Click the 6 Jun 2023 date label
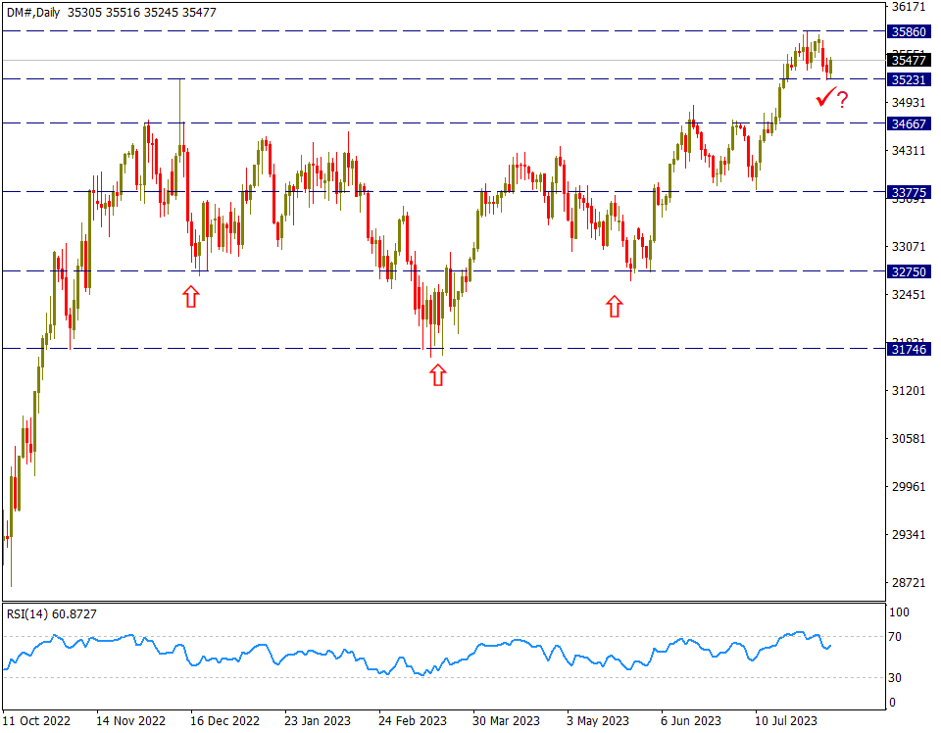Viewport: 941px width, 733px height. click(x=691, y=721)
